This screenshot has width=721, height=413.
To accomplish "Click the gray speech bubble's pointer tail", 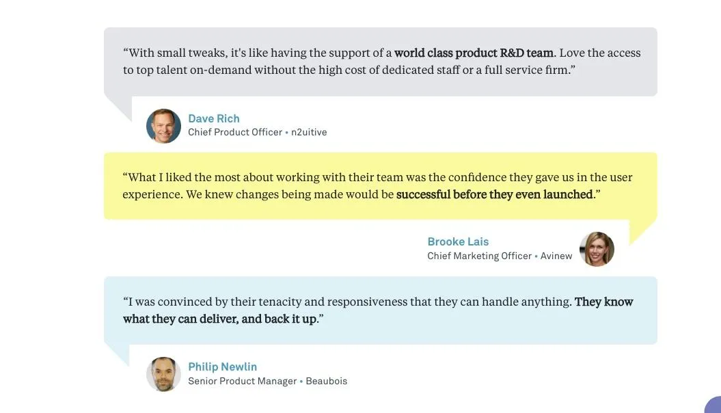I will click(x=121, y=106).
